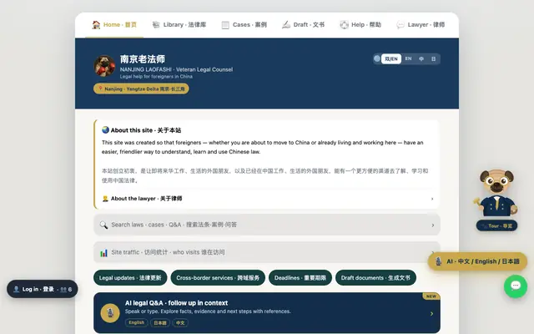Screen dimensions: 534x334
Task: Open the green chat bubble button
Action: (x=516, y=286)
